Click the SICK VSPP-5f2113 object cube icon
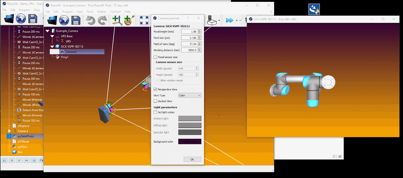Viewport: 403px width, 178px height. point(57,47)
